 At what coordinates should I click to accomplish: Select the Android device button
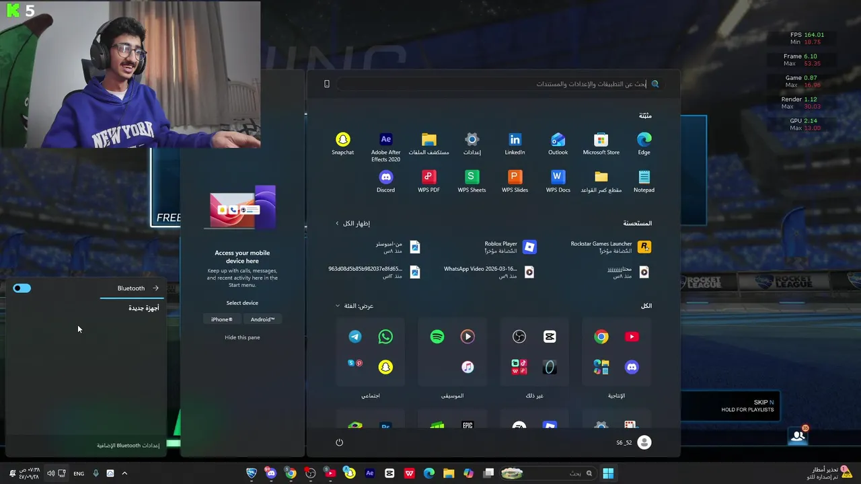[262, 319]
